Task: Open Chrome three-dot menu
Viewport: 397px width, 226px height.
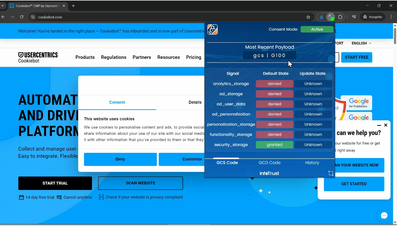Action: click(391, 17)
